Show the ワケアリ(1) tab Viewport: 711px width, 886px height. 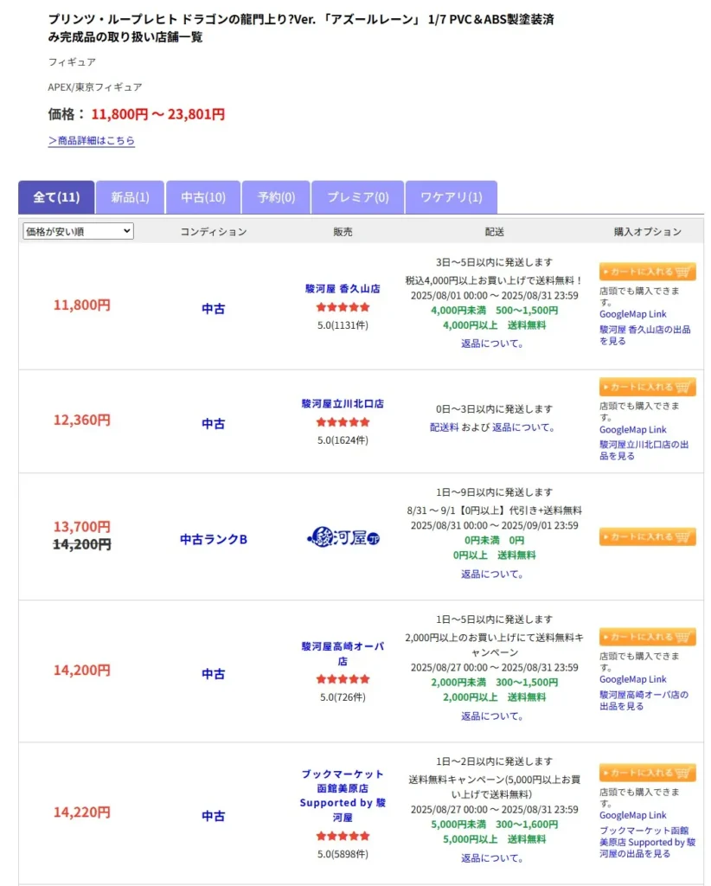tap(452, 197)
